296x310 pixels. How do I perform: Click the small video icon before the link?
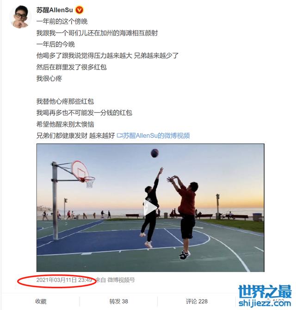pos(120,136)
